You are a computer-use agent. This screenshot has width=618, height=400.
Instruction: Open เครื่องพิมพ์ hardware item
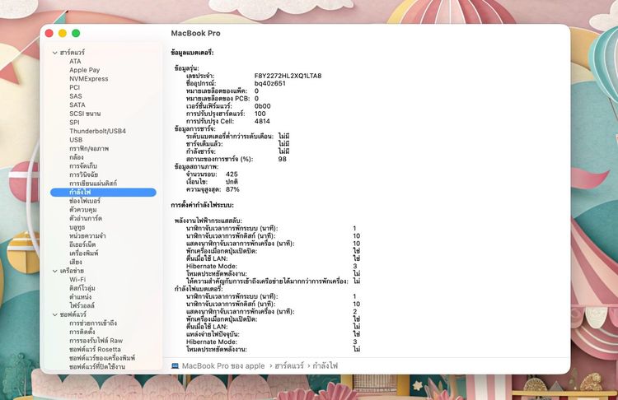click(x=83, y=253)
